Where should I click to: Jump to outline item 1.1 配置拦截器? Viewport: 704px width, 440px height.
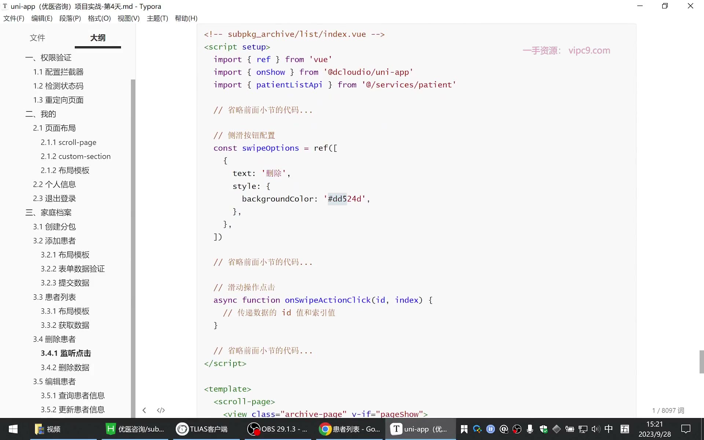[x=58, y=72]
